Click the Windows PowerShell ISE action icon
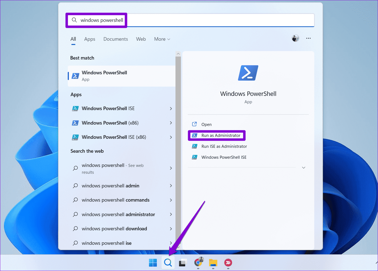 (x=195, y=157)
